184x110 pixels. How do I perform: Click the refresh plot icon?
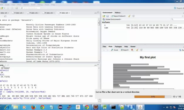(141, 50)
